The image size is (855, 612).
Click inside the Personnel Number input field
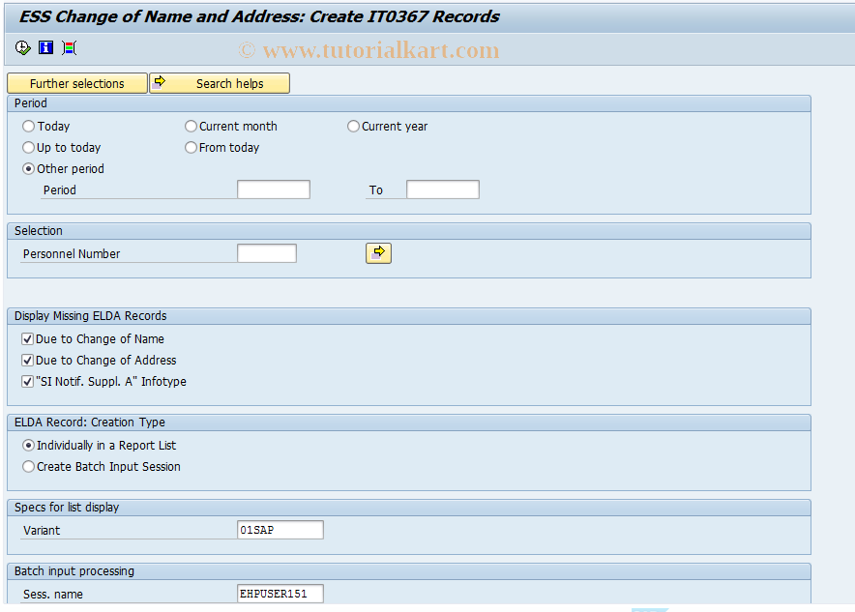click(267, 252)
